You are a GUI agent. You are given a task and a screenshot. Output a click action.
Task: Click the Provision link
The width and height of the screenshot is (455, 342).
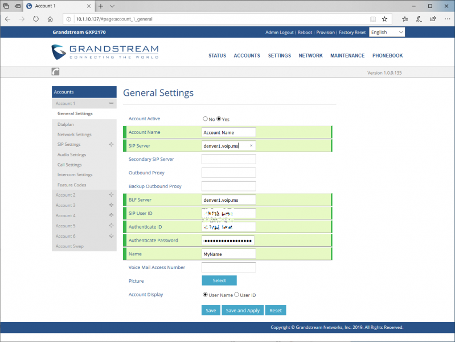(x=326, y=32)
